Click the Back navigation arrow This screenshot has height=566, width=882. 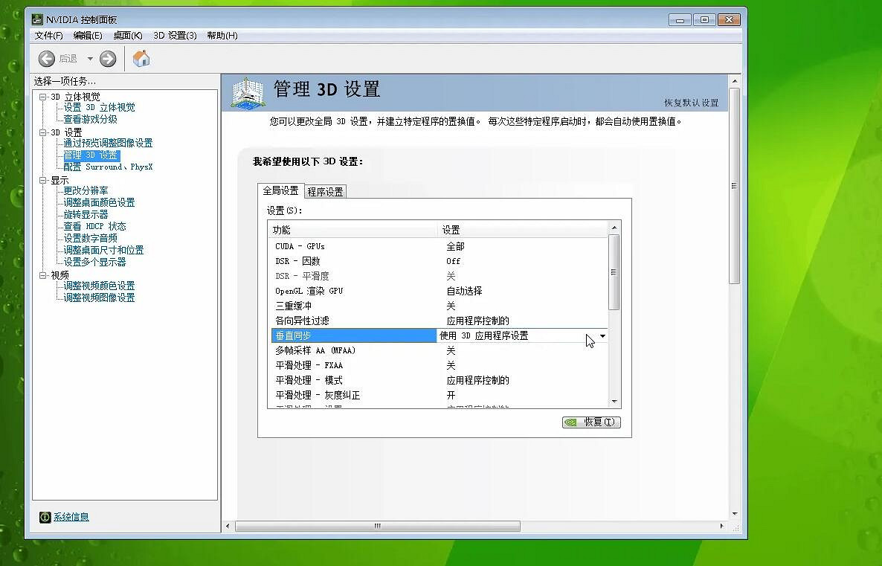(46, 58)
